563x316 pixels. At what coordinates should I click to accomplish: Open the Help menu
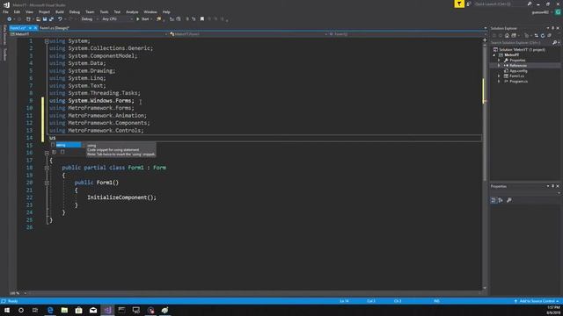(x=166, y=11)
